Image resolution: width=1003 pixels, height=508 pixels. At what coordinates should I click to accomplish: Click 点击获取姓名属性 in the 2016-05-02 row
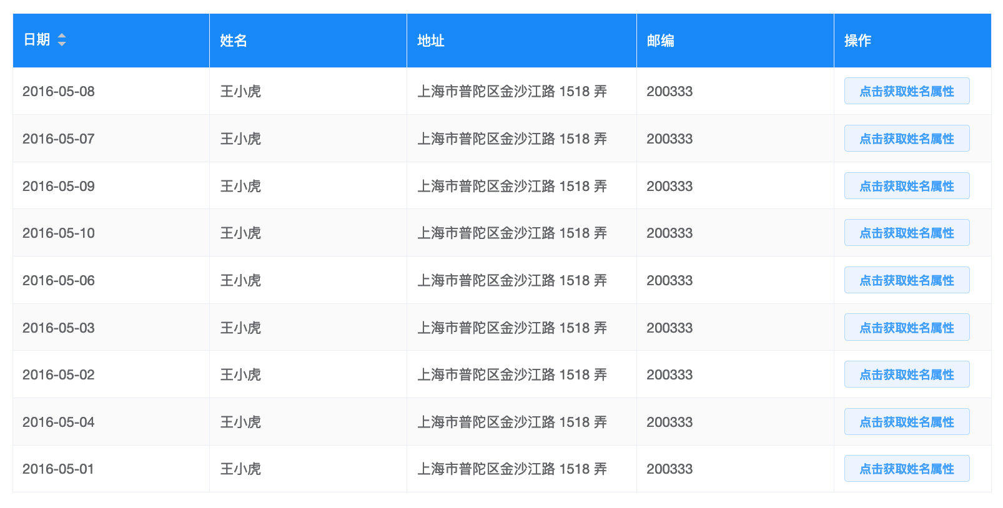pyautogui.click(x=907, y=374)
